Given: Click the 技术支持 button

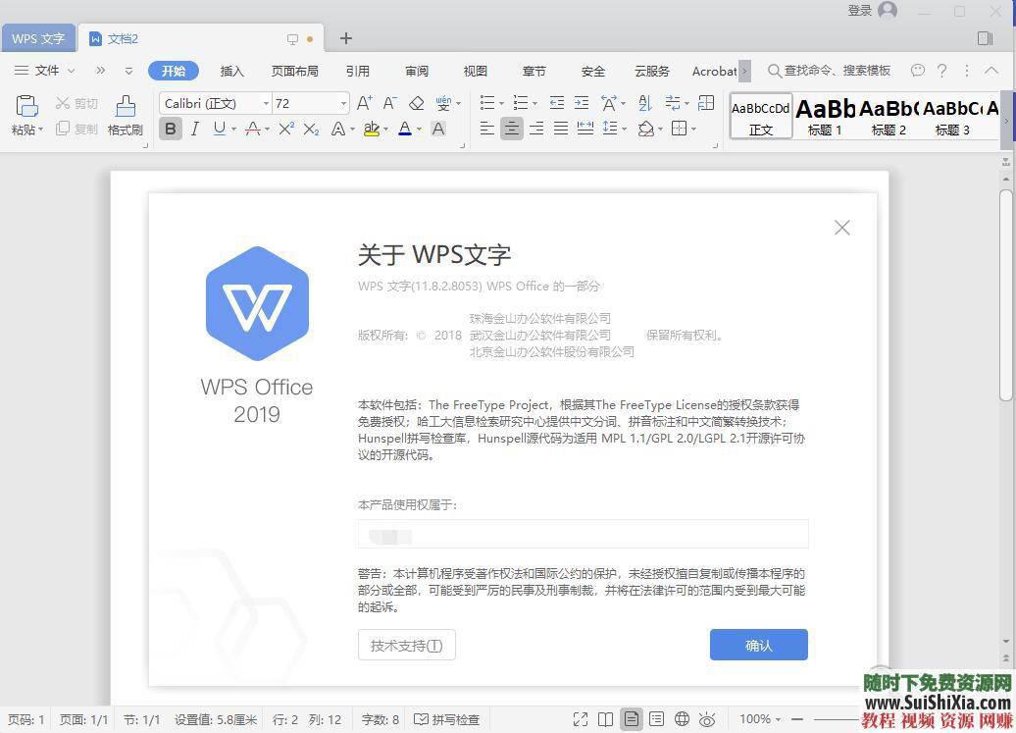Looking at the screenshot, I should click(x=406, y=645).
